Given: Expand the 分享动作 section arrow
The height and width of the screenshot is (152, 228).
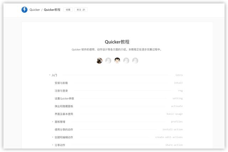Looking at the screenshot, I should tap(52, 145).
